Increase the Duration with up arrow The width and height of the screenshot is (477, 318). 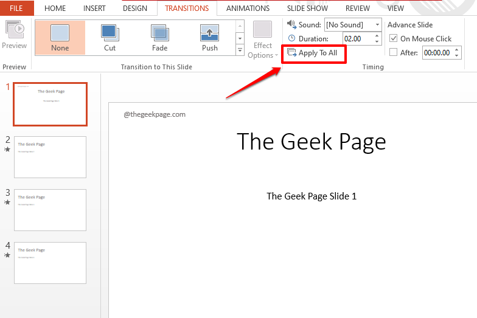coord(377,36)
